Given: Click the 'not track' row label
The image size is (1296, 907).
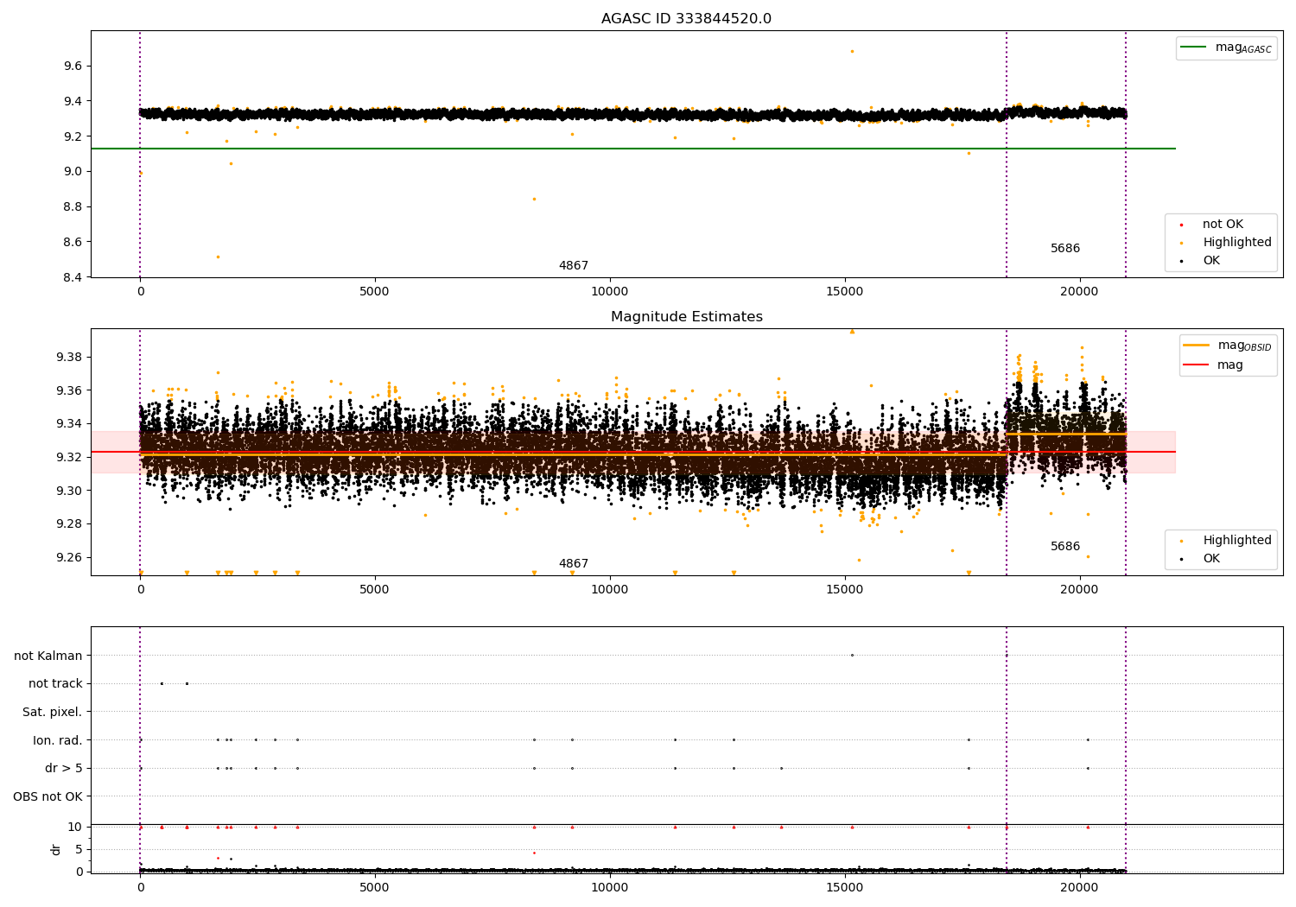Looking at the screenshot, I should click(x=55, y=683).
